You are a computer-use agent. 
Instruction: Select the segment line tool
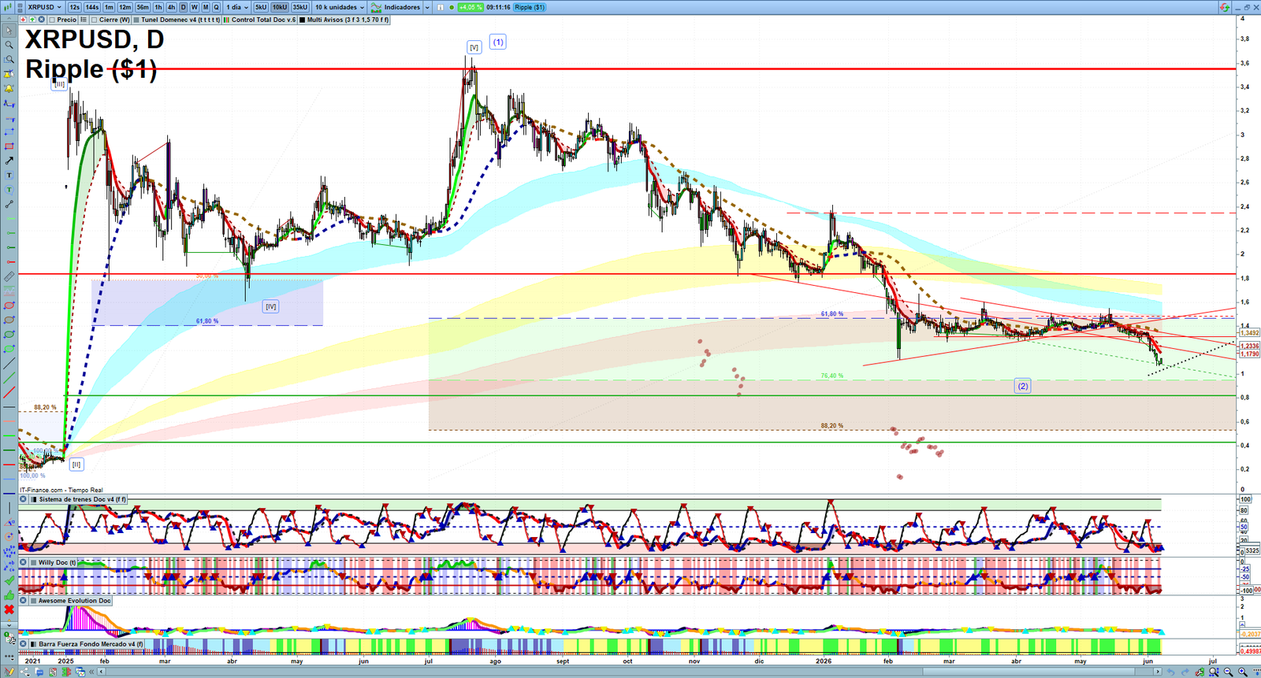(9, 204)
